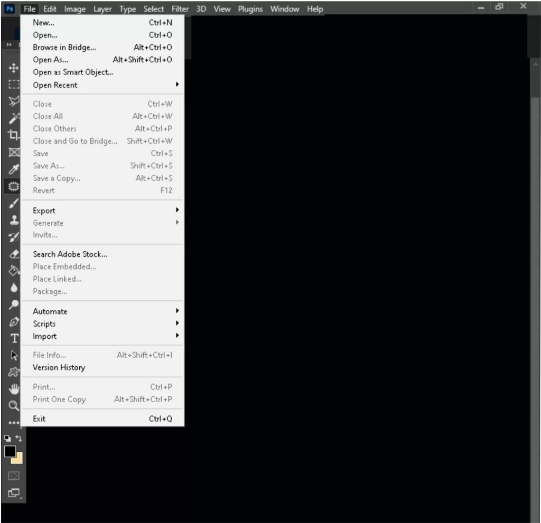
Task: Open the Plugins menu
Action: click(250, 8)
